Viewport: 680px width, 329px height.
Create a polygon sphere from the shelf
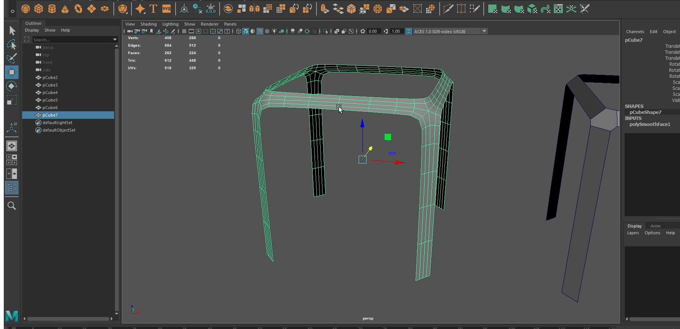(x=26, y=9)
